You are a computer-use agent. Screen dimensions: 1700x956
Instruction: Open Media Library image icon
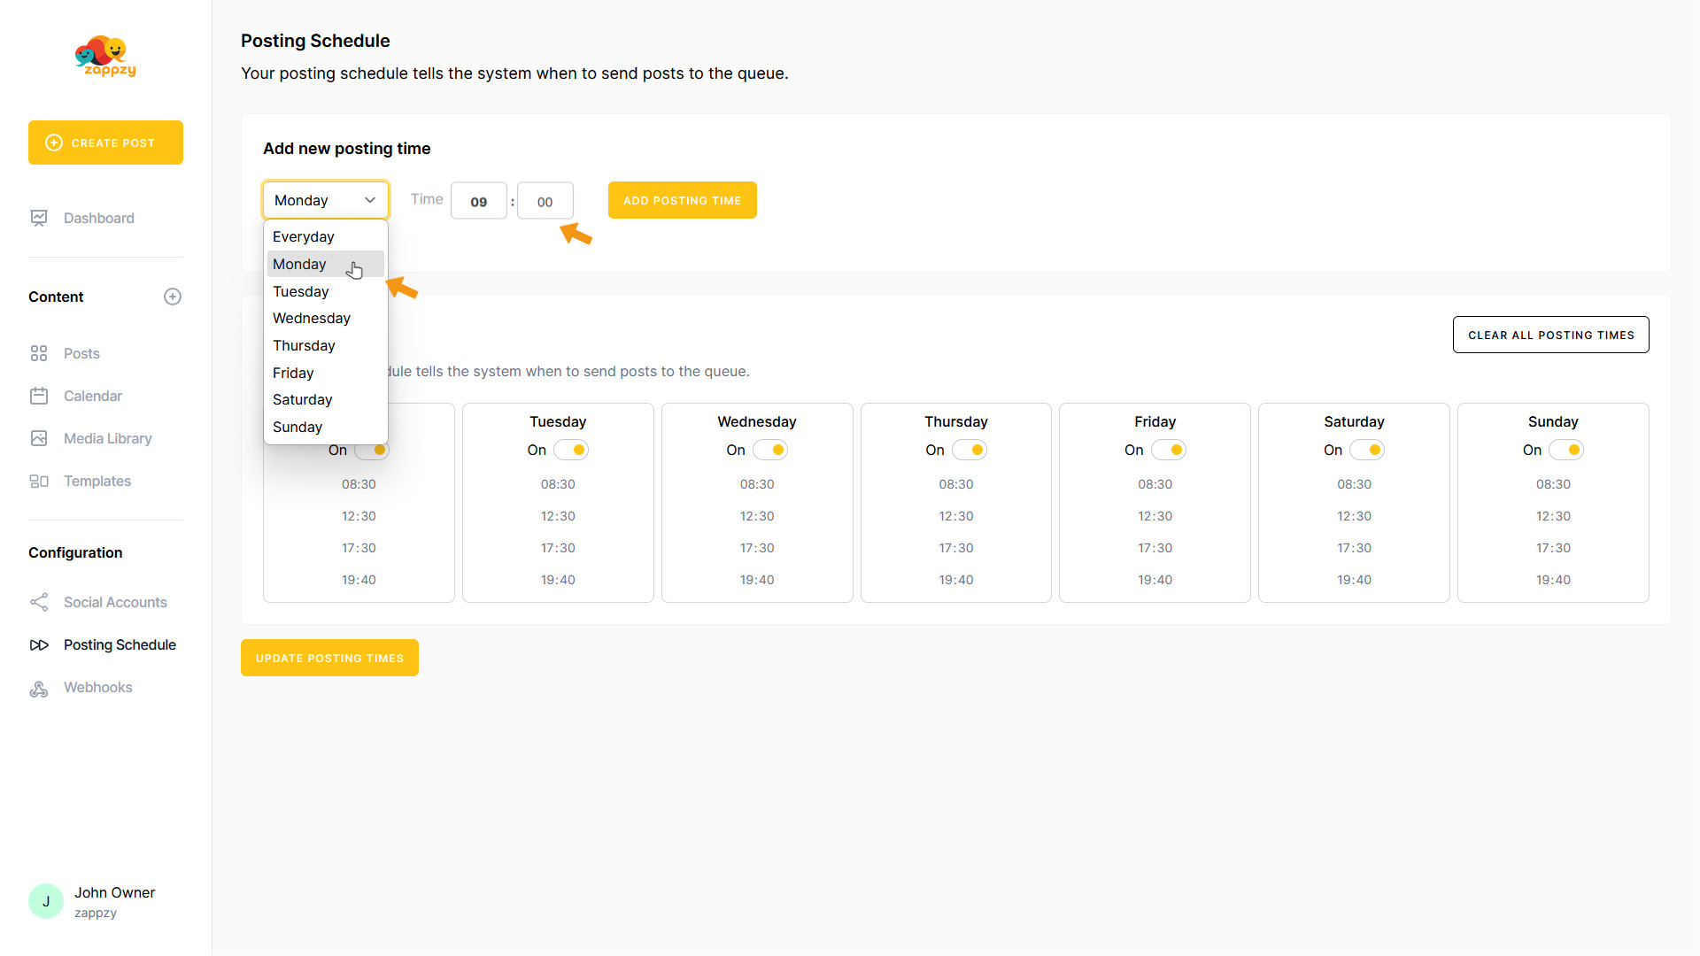click(39, 438)
